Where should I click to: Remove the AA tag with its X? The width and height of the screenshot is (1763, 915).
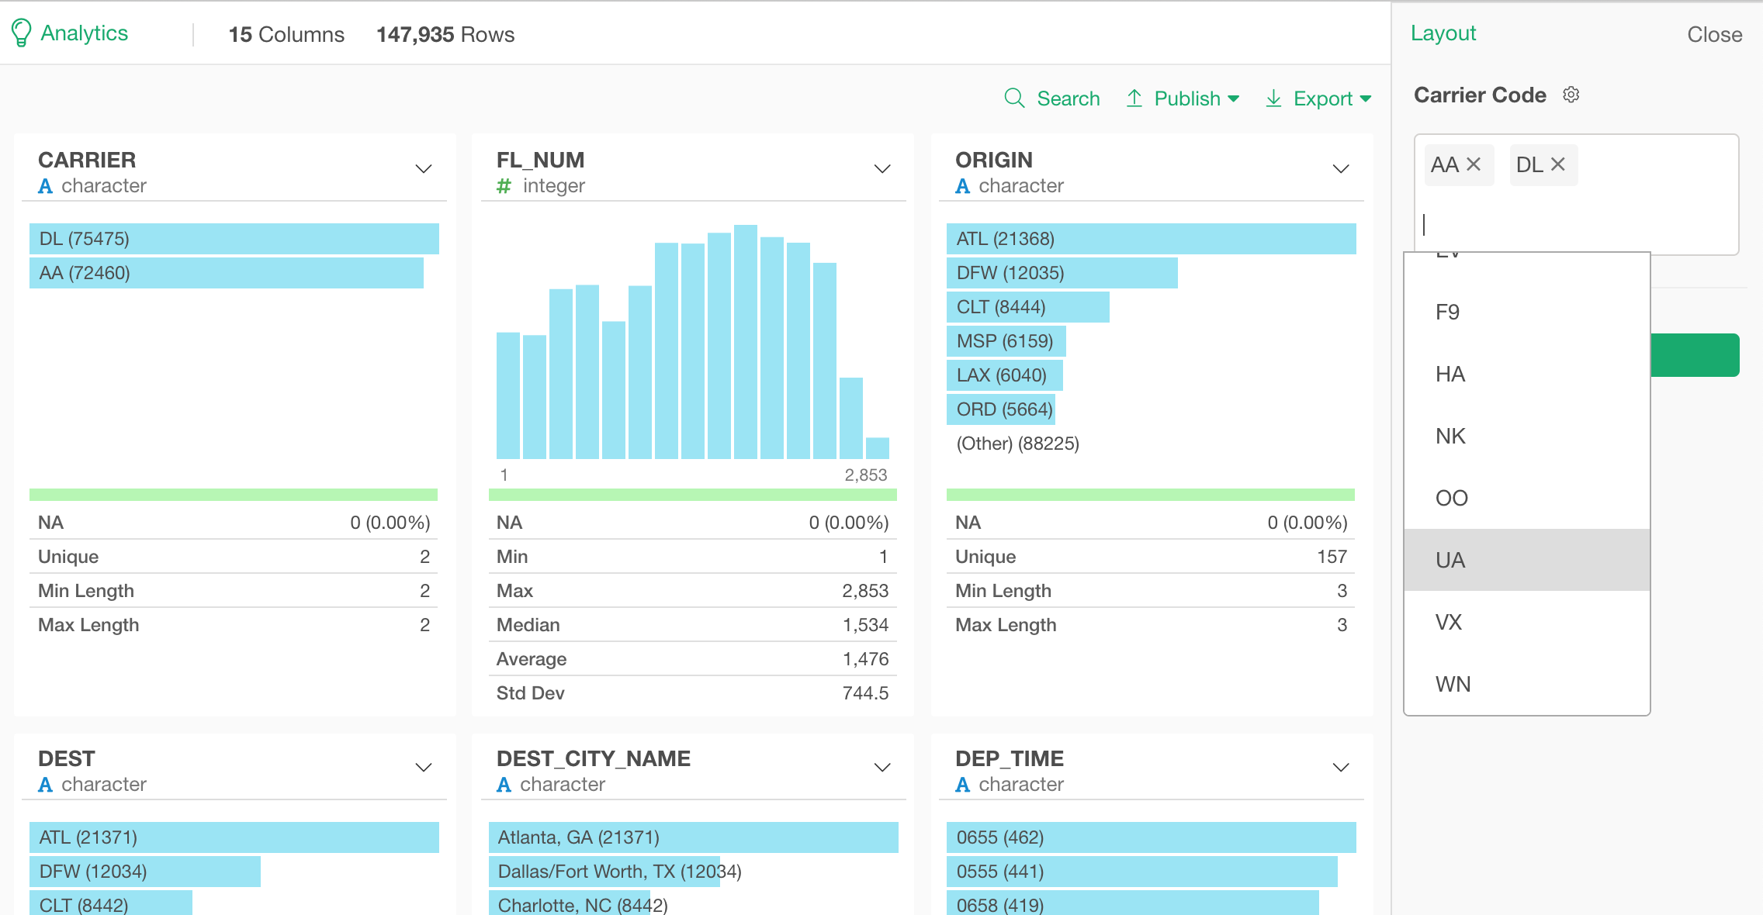pos(1474,164)
